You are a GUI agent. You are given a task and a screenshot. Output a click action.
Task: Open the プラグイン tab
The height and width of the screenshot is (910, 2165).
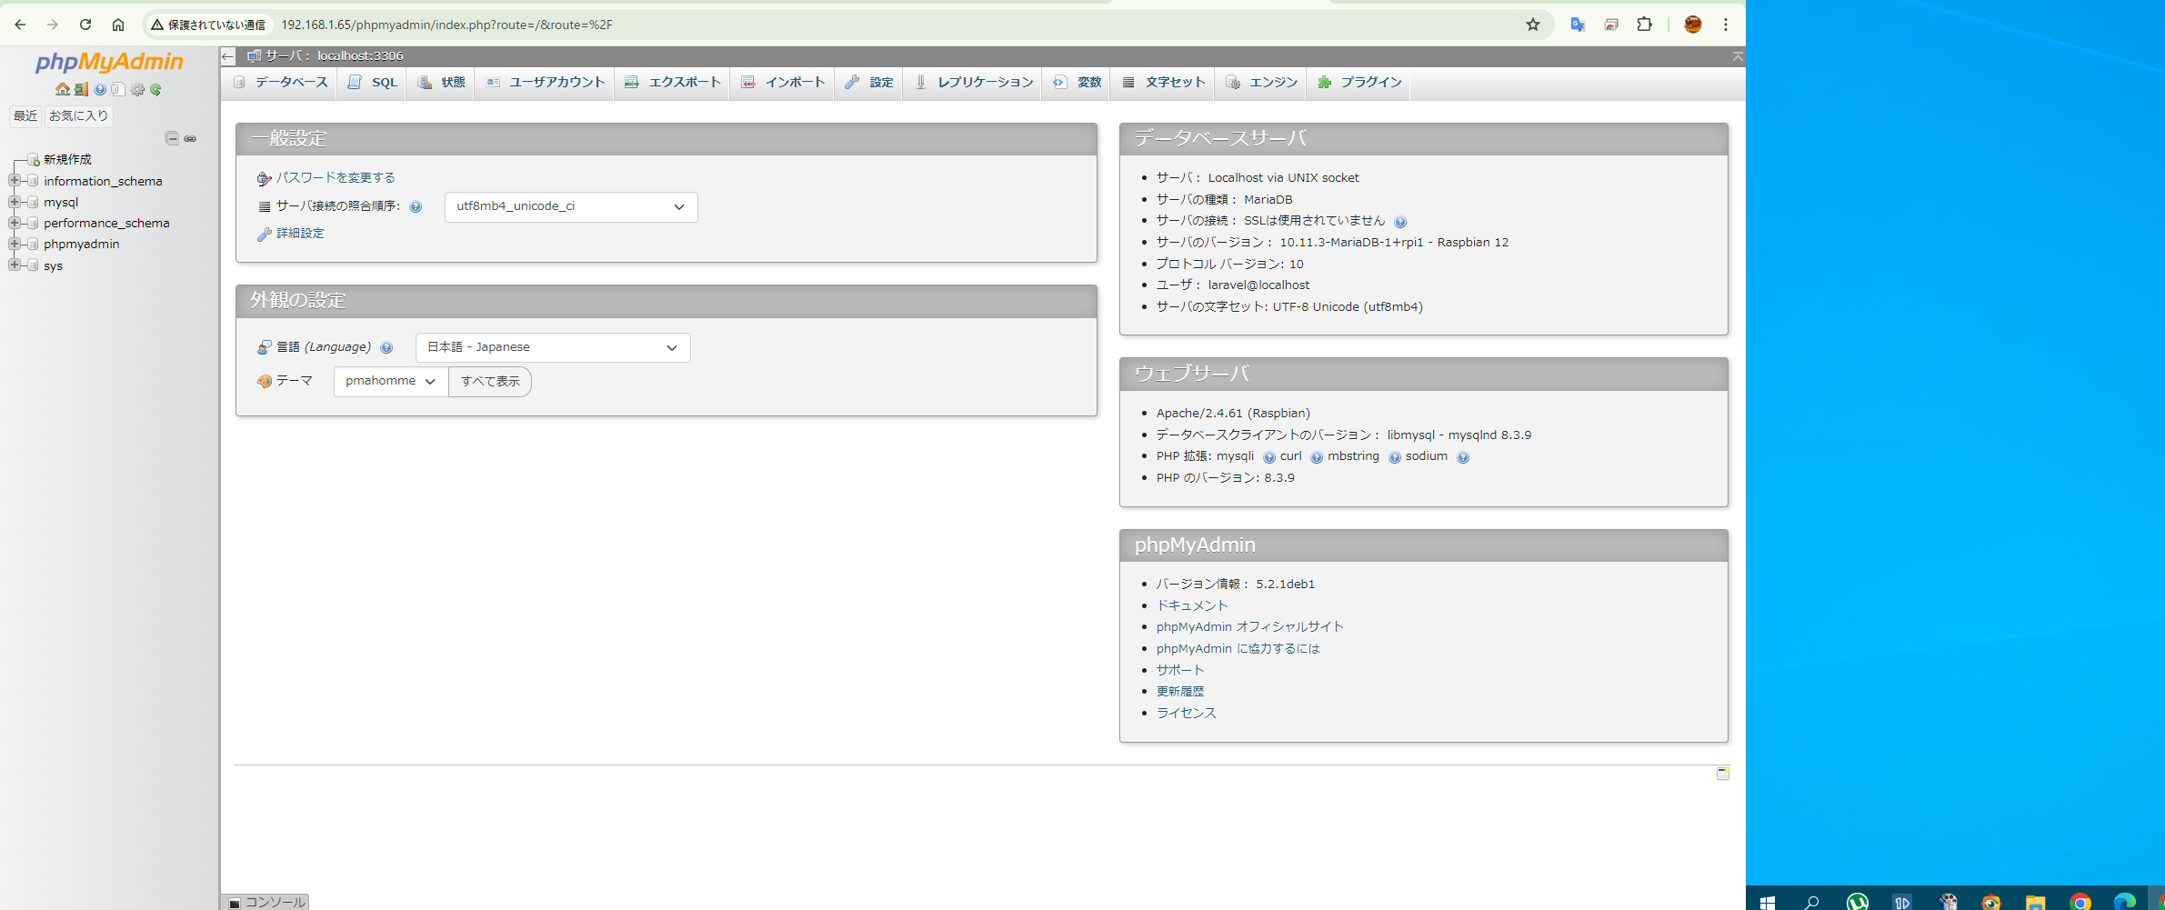[1359, 83]
